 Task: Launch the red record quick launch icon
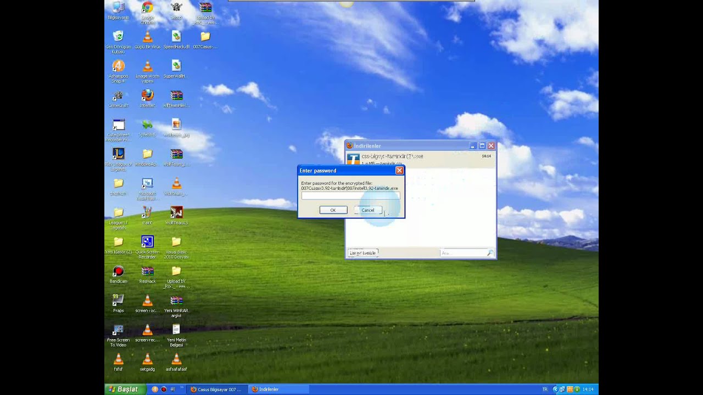pos(164,390)
